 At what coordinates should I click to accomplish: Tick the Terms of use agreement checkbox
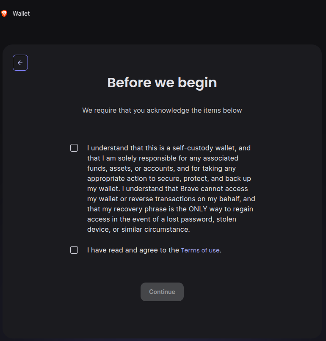tap(74, 250)
